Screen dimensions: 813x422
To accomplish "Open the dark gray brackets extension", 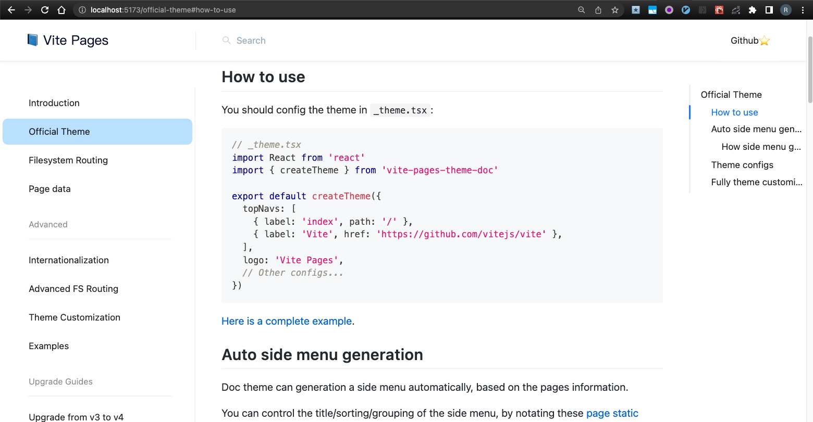I will (703, 10).
